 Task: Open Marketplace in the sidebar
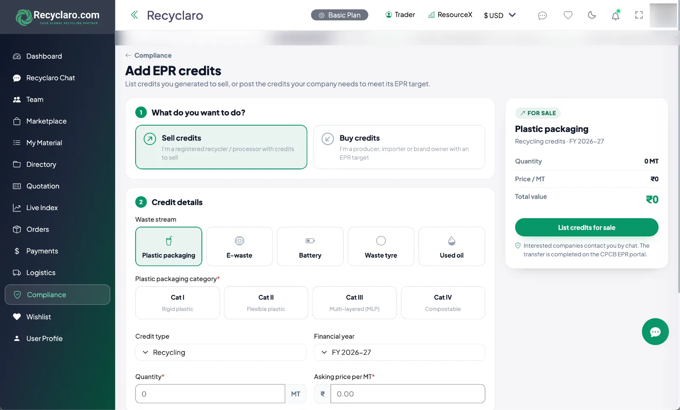[57, 121]
